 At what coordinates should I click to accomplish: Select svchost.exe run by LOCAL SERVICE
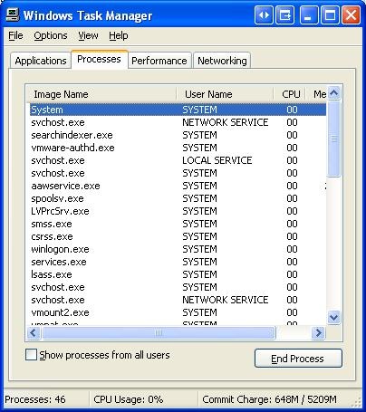(x=178, y=160)
